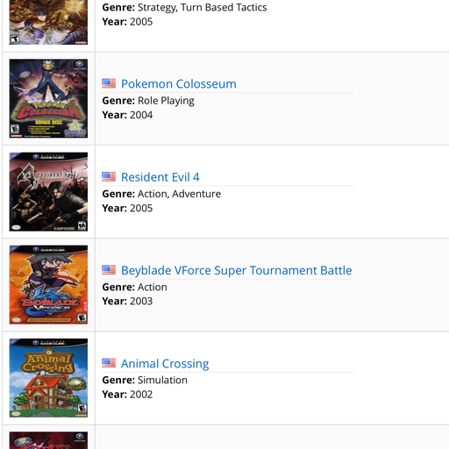Click the strategy game cover at top

pos(48,22)
